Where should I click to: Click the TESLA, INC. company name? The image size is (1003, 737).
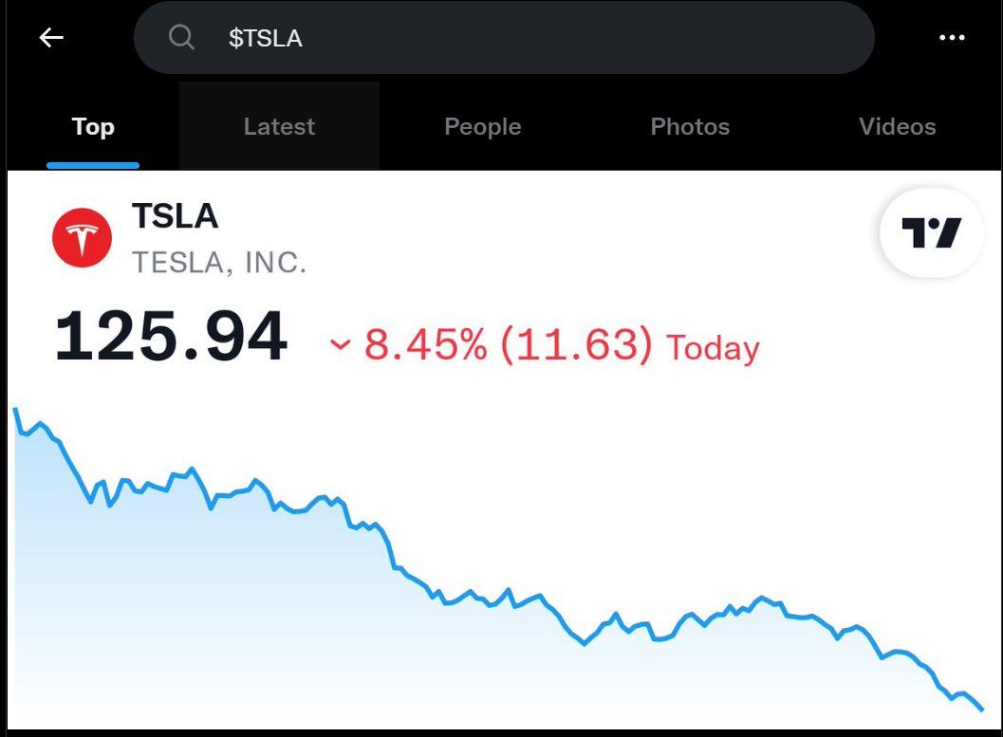(x=219, y=262)
